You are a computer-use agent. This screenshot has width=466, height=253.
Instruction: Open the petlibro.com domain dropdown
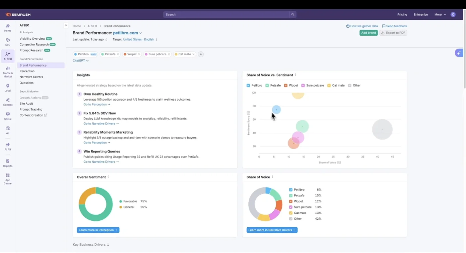[x=127, y=33]
